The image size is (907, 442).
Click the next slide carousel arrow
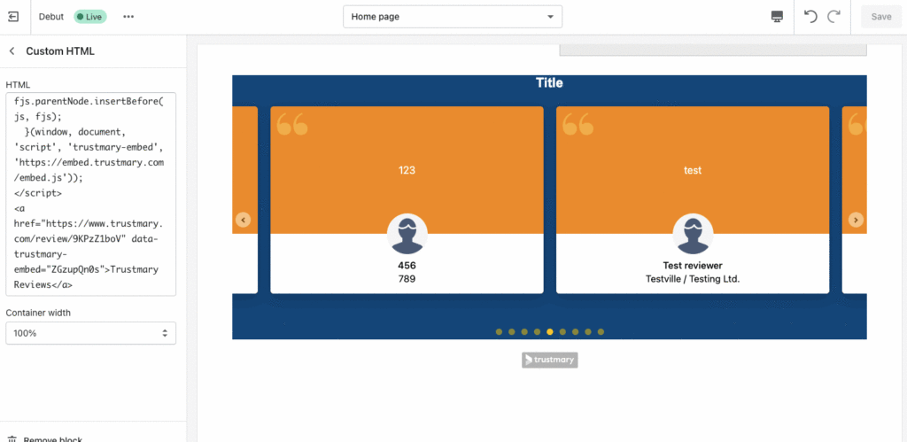pyautogui.click(x=856, y=220)
